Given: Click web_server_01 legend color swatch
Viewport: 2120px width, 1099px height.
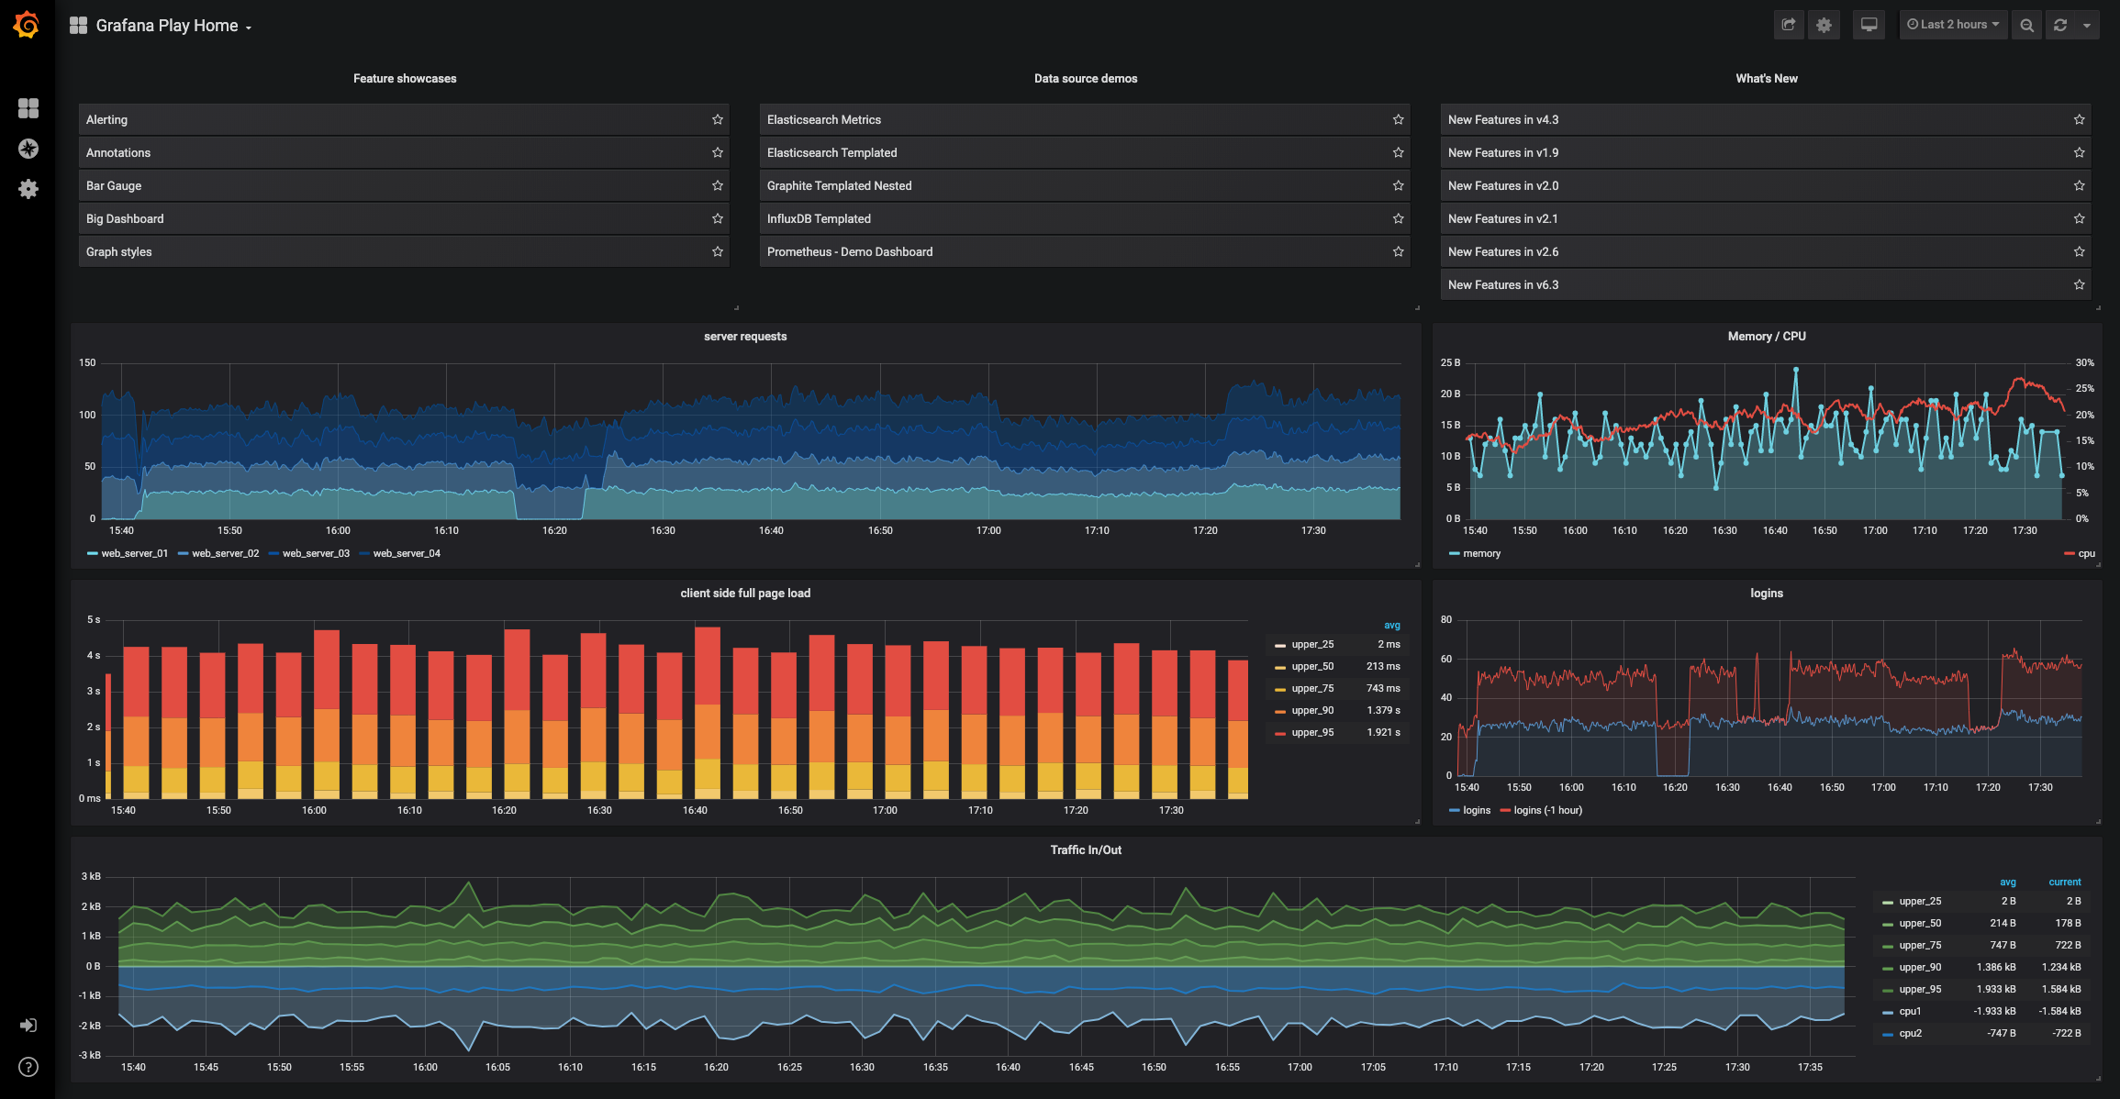Looking at the screenshot, I should coord(92,553).
